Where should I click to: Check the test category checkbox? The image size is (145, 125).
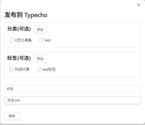point(41,40)
